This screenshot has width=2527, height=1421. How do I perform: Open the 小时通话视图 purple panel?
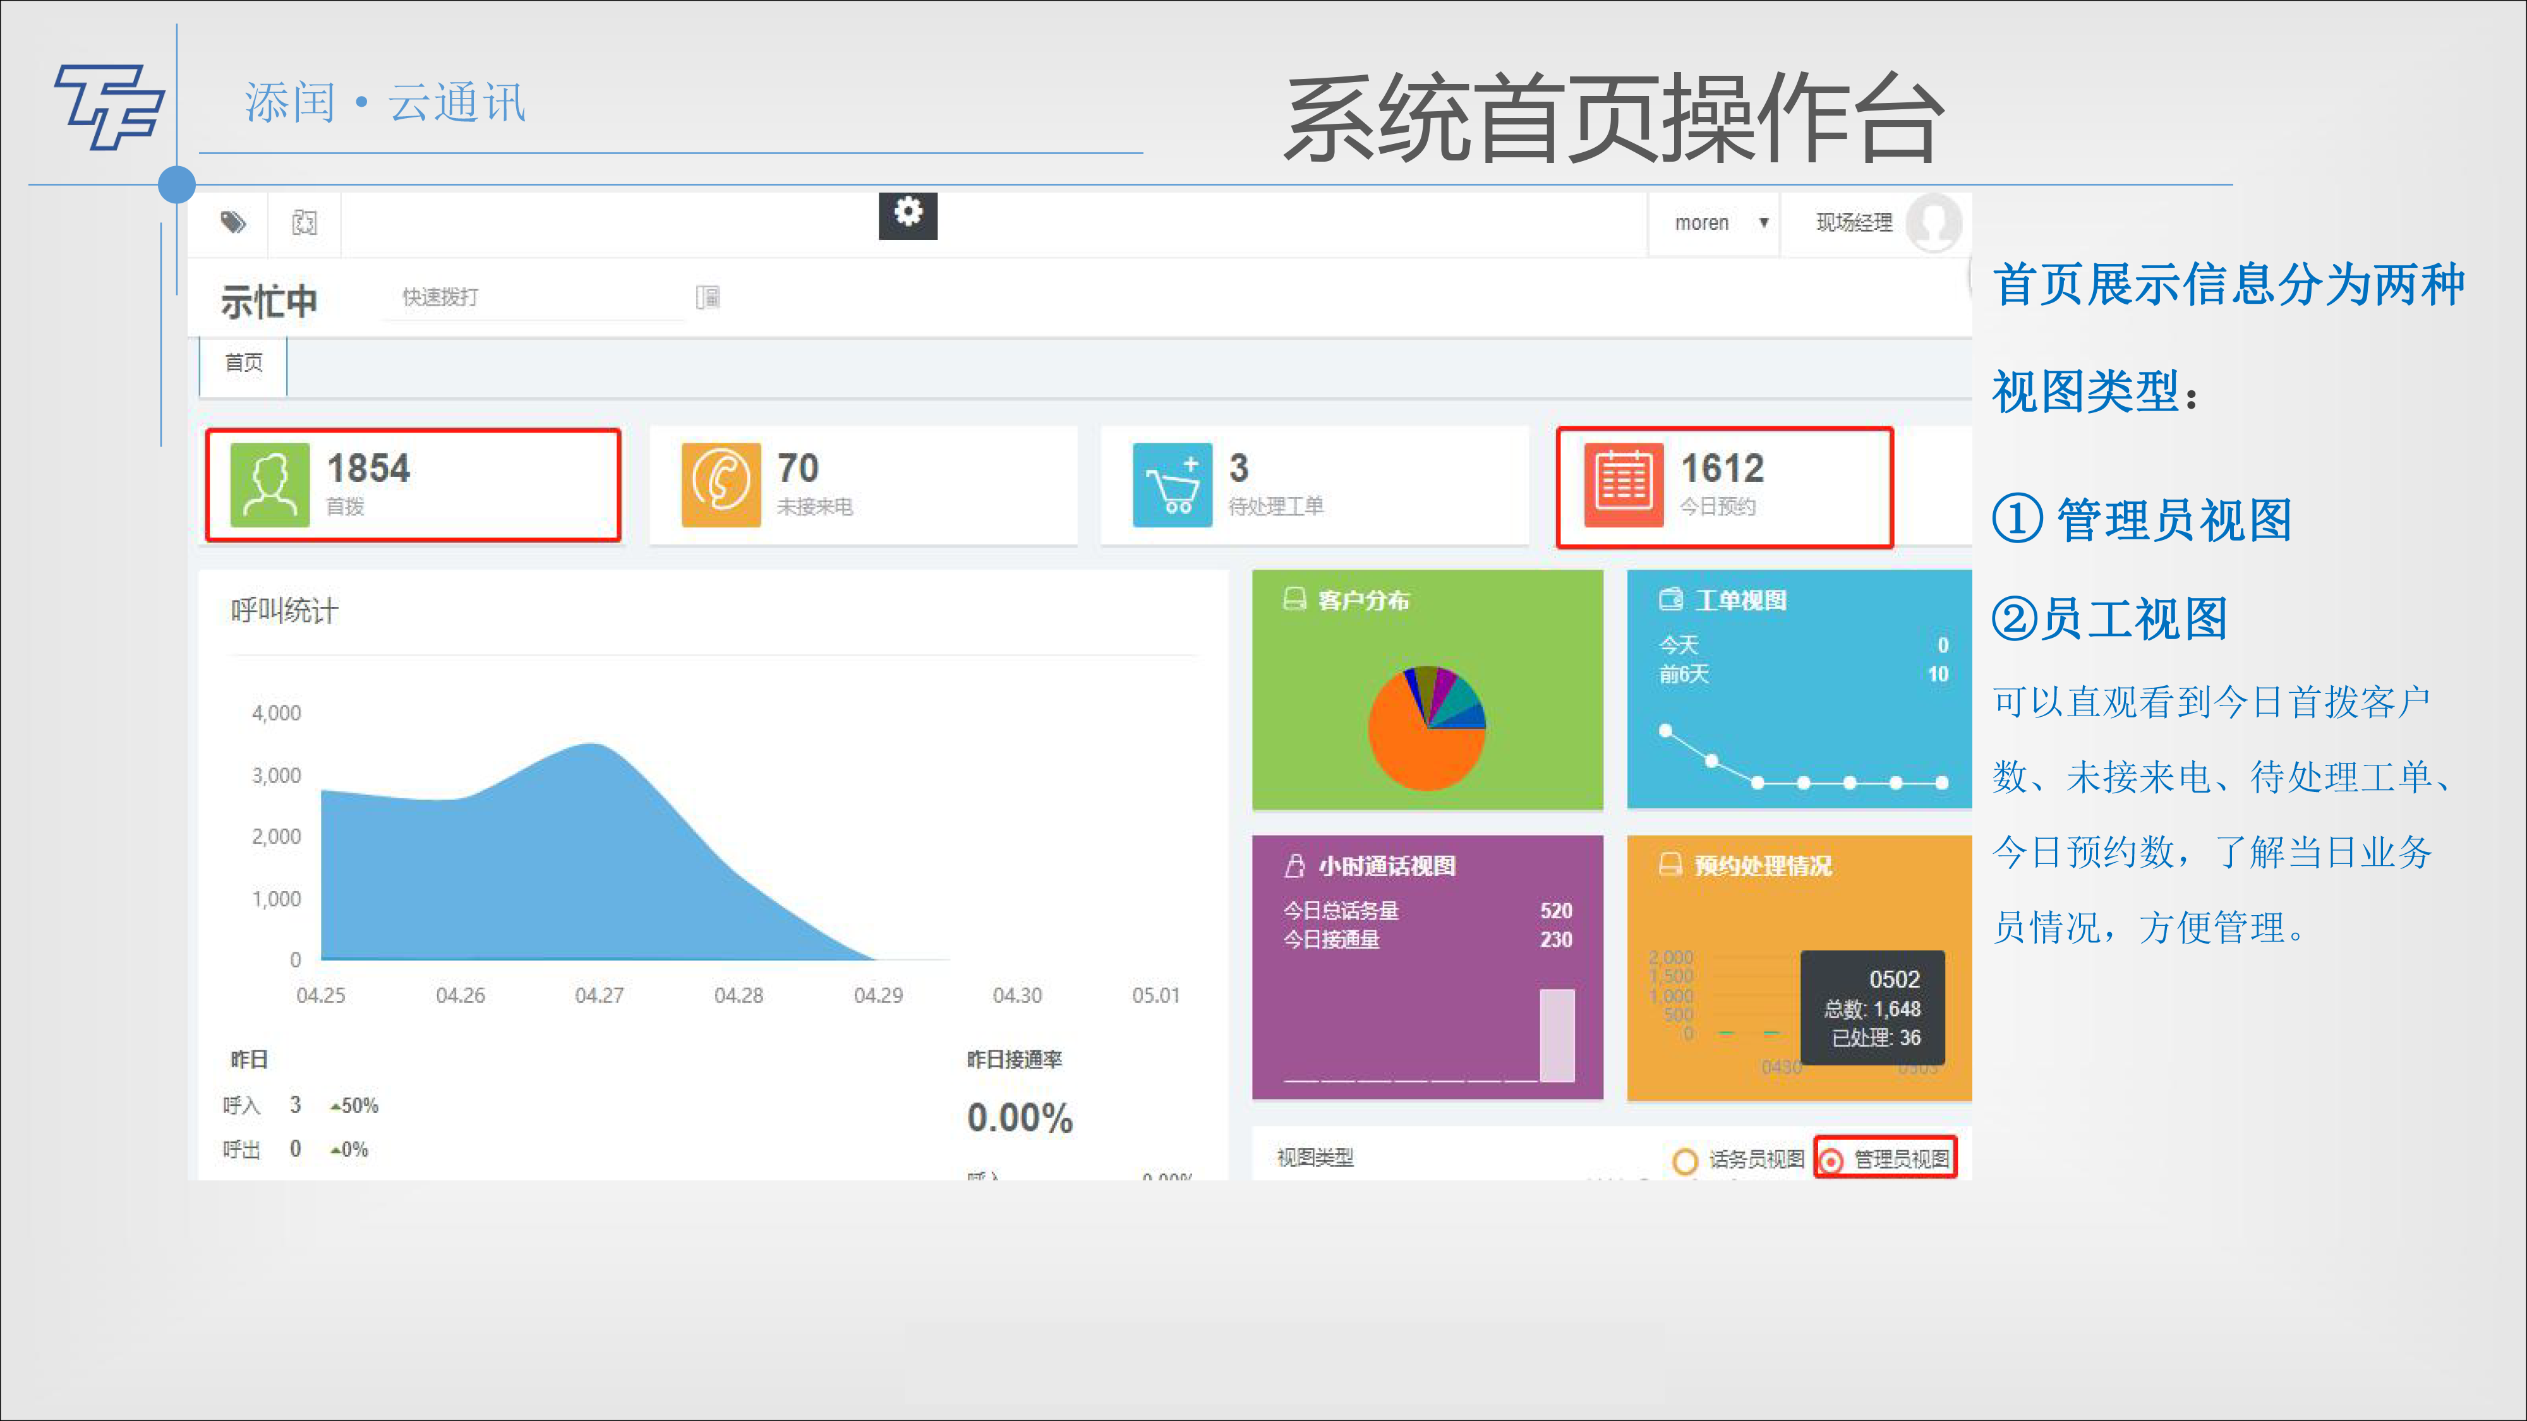1386,866
